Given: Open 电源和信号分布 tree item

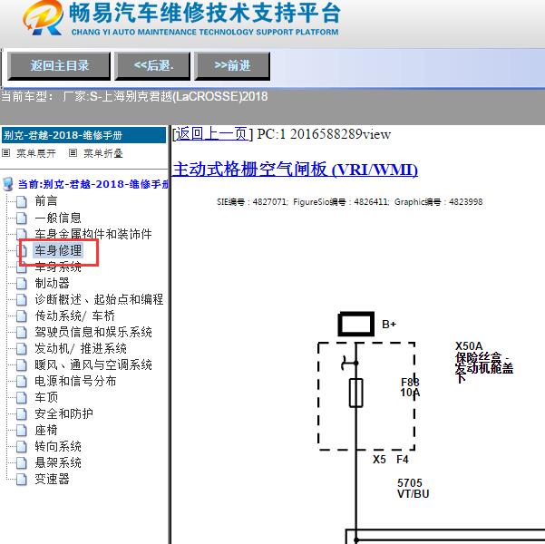Looking at the screenshot, I should 75,381.
